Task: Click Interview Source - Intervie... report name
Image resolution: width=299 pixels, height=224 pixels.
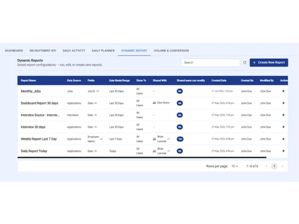Action: pyautogui.click(x=40, y=115)
